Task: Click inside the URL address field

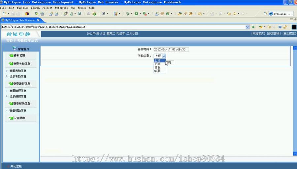Action: pos(123,27)
